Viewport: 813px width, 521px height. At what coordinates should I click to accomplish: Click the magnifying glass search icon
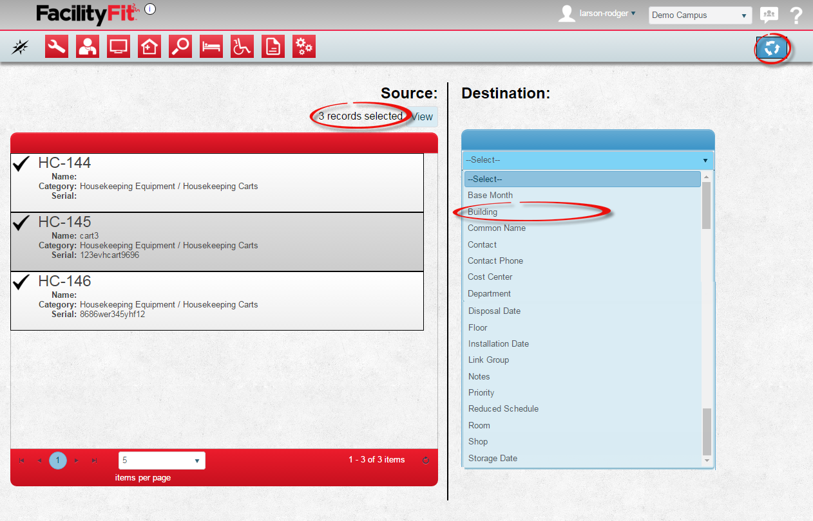pyautogui.click(x=180, y=46)
